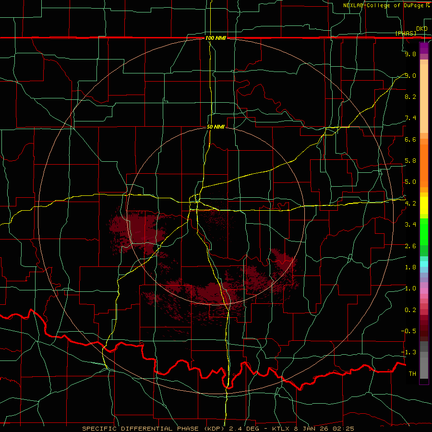Click the 0.2 scale value
This screenshot has height=432, width=432.
coord(410,310)
